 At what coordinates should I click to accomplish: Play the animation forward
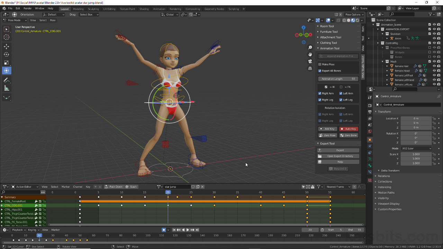click(x=188, y=230)
